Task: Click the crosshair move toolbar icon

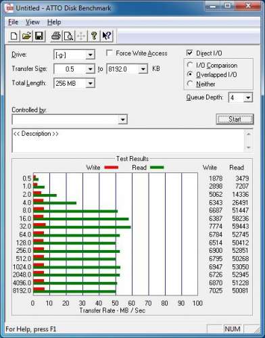Action: coord(81,36)
